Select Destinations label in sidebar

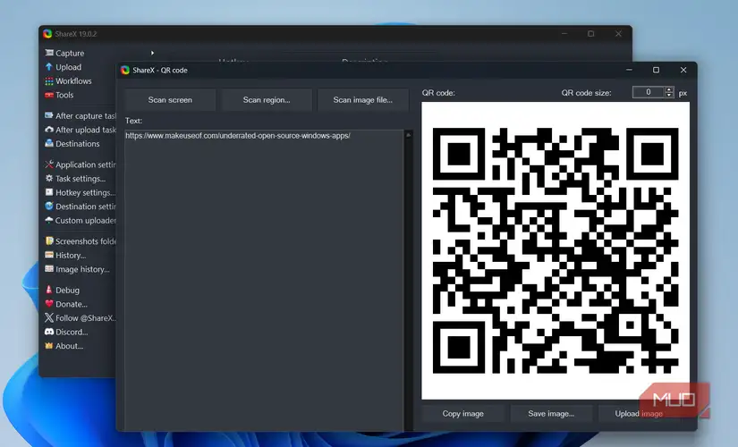tap(77, 144)
